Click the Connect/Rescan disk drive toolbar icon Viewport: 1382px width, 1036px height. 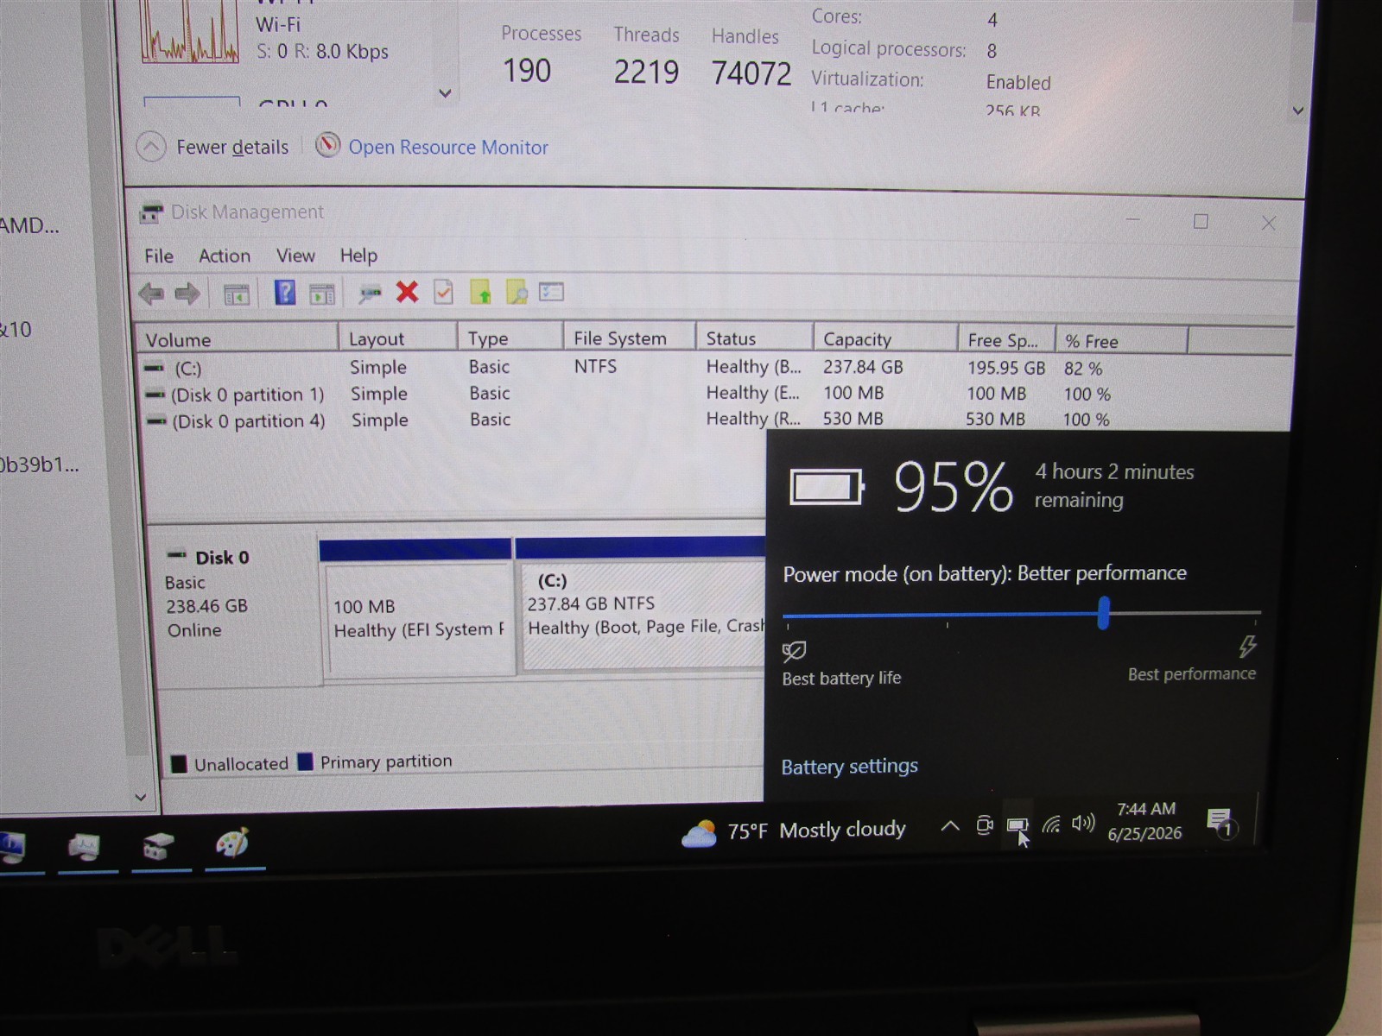[x=370, y=294]
